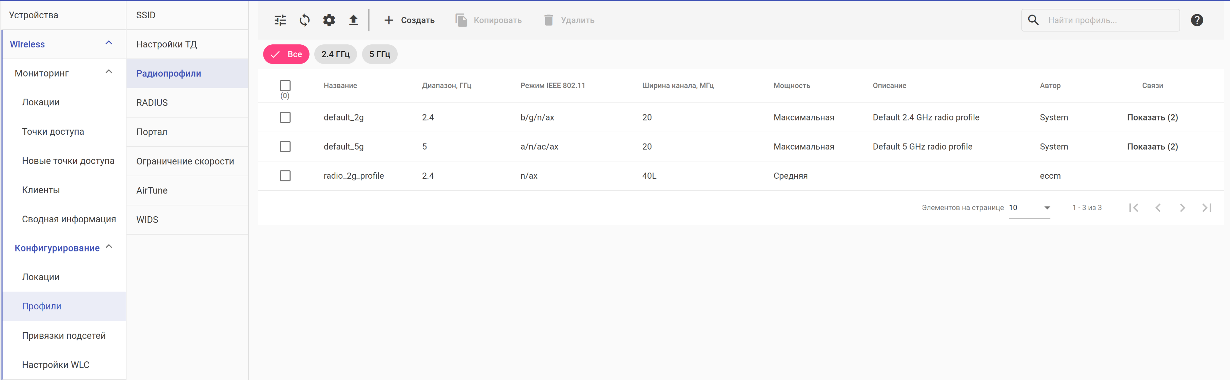The image size is (1230, 380).
Task: Click the Создать button
Action: 409,20
